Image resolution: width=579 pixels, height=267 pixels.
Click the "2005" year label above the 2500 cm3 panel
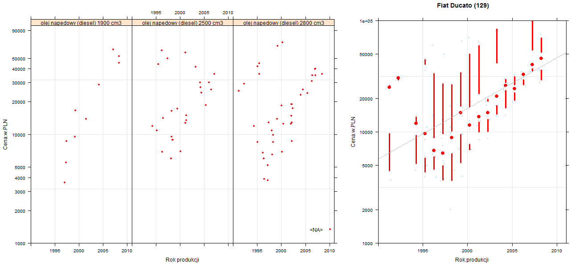(204, 12)
